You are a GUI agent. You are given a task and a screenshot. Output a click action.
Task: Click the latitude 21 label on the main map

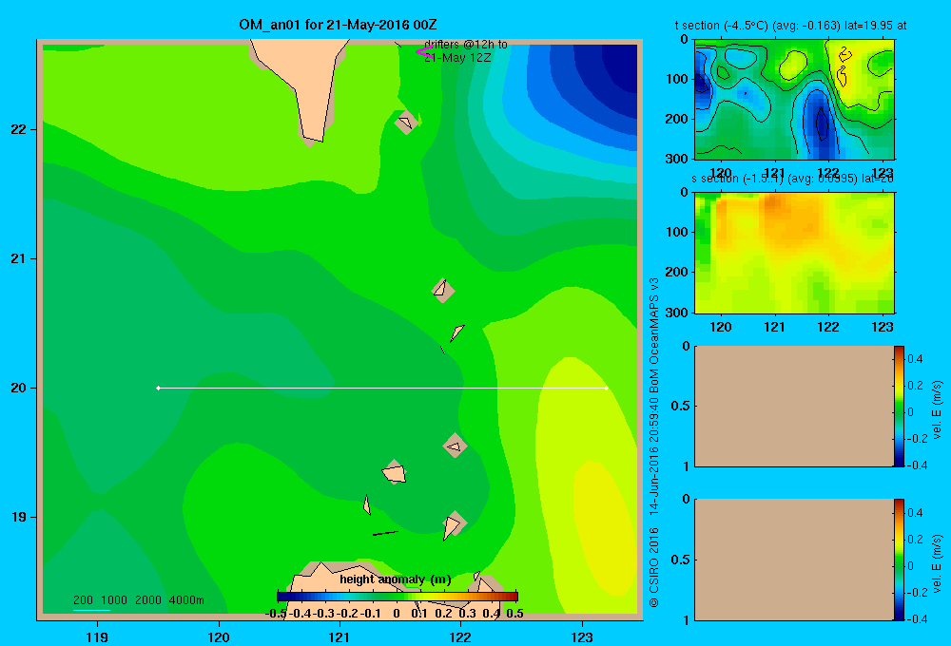point(18,258)
